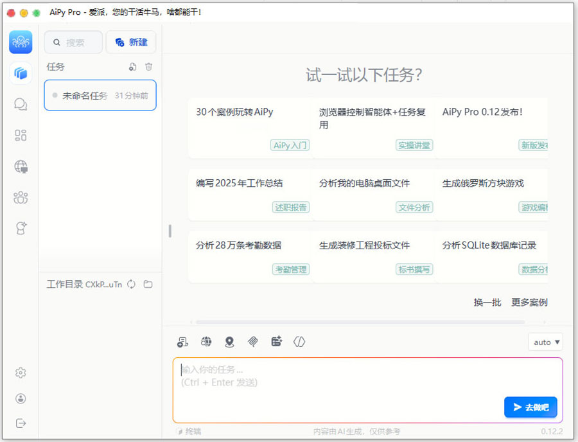
Task: Open the auto model dropdown
Action: pos(545,342)
